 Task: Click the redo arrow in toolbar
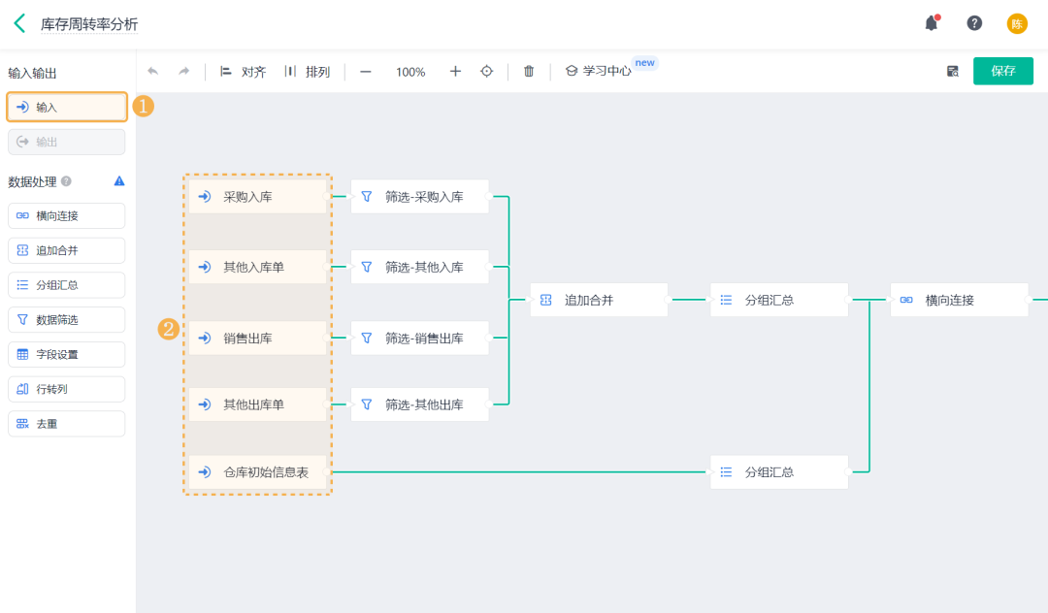pyautogui.click(x=183, y=71)
